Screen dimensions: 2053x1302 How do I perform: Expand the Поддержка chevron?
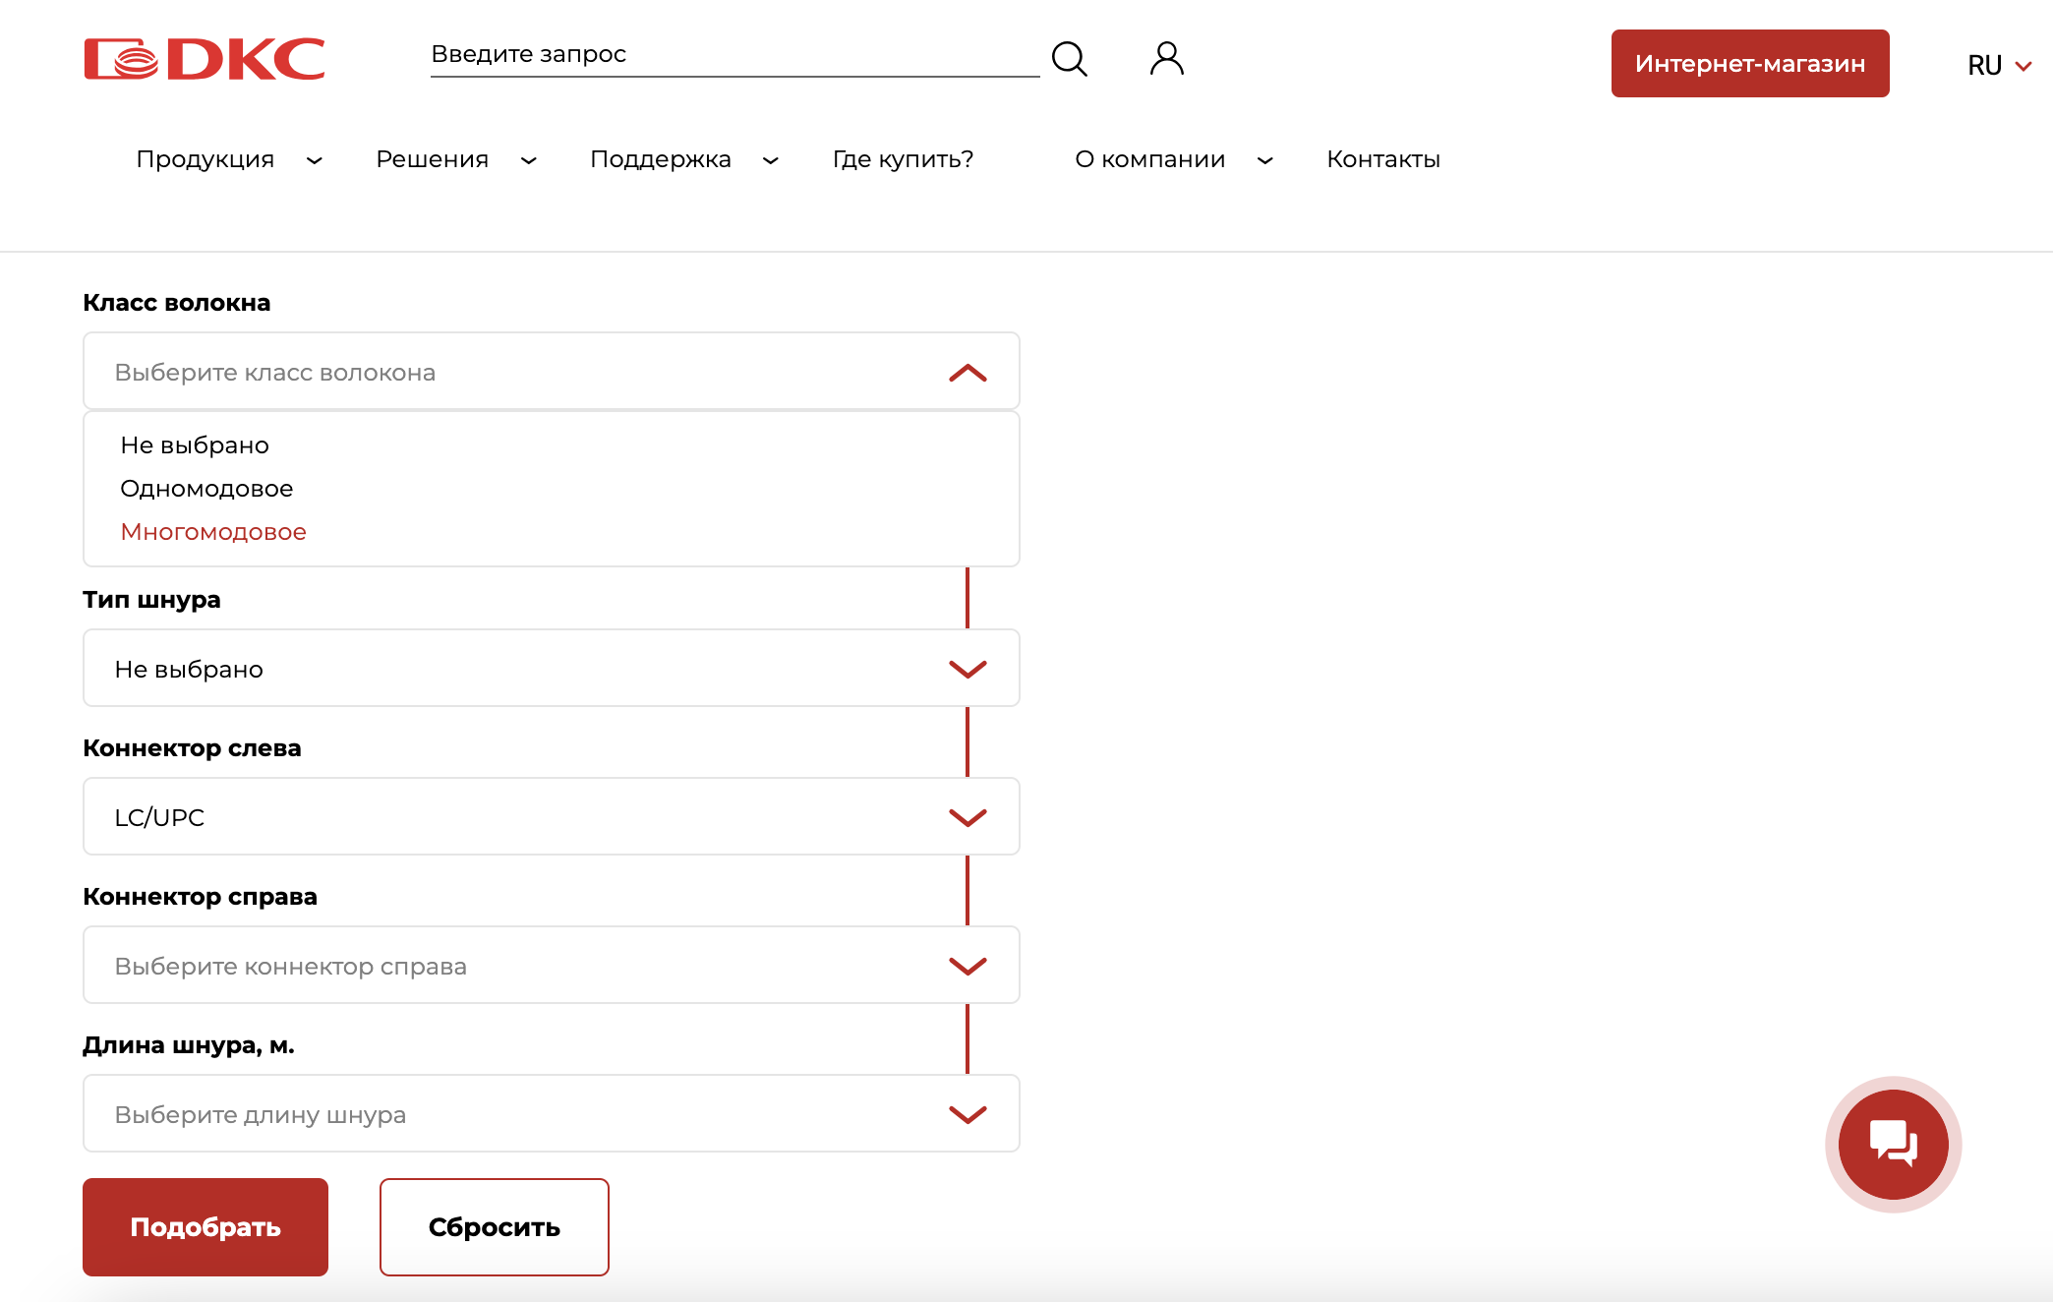[771, 160]
